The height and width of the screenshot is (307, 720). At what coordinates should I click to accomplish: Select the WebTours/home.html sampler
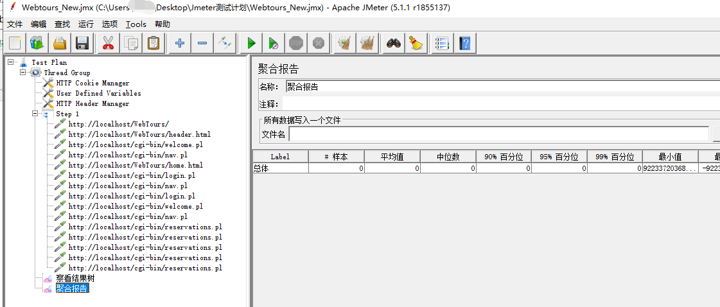[136, 165]
